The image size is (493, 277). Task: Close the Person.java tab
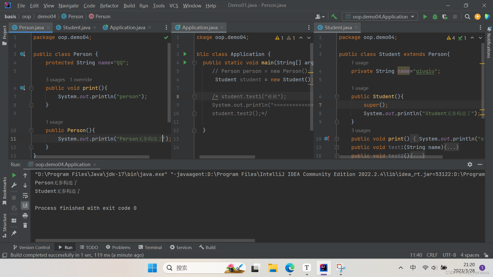[x=48, y=27]
